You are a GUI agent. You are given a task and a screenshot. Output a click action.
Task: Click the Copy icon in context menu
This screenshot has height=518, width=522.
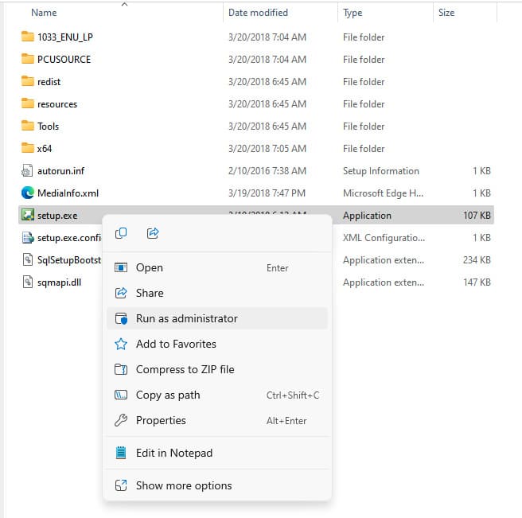pos(121,233)
